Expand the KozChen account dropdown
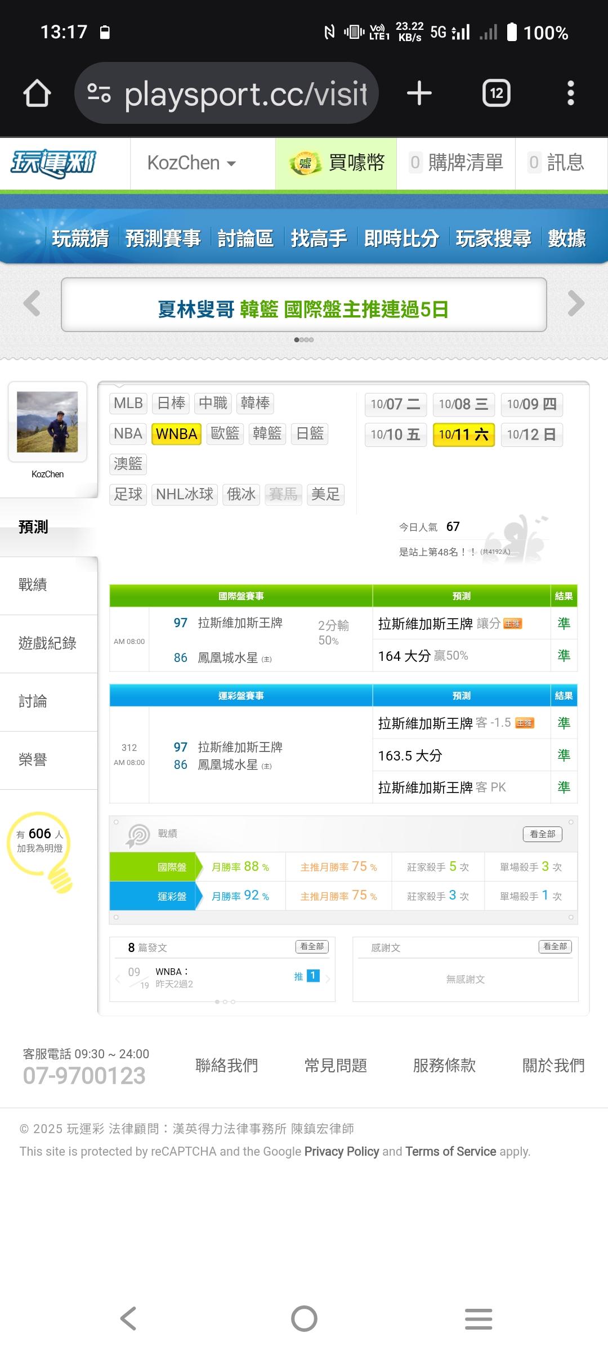608x1351 pixels. point(191,163)
